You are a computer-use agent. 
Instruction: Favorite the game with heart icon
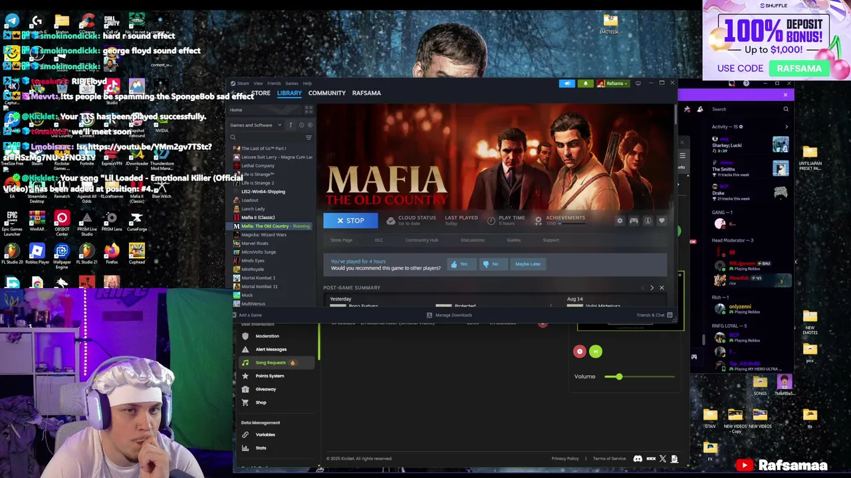(662, 221)
